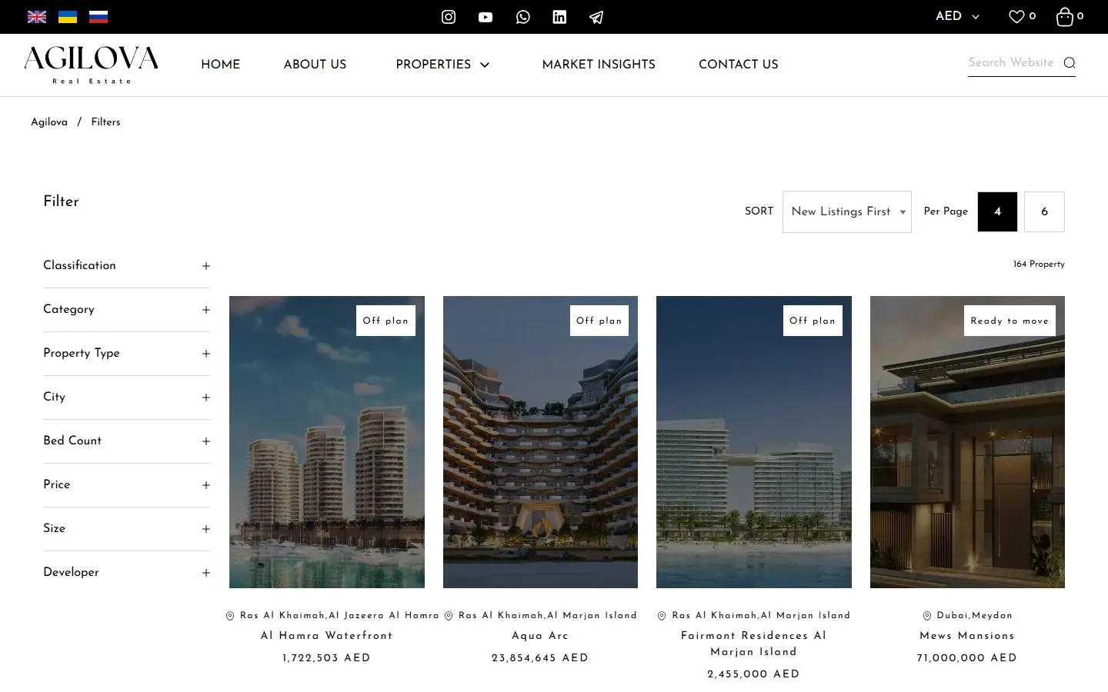
Task: Expand the City filter
Action: pos(126,397)
